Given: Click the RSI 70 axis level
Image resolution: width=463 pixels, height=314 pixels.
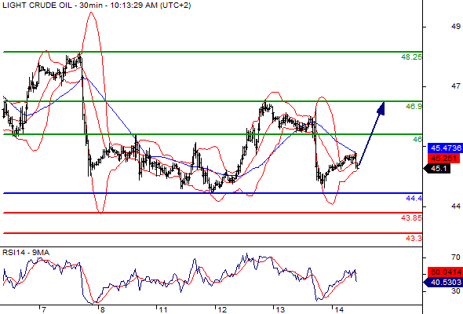Looking at the screenshot, I should pos(456,257).
